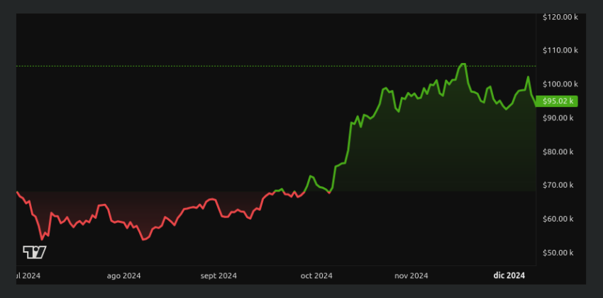Viewport: 603px width, 298px height.
Task: Select the dic 2024 timeline label
Action: click(x=509, y=276)
